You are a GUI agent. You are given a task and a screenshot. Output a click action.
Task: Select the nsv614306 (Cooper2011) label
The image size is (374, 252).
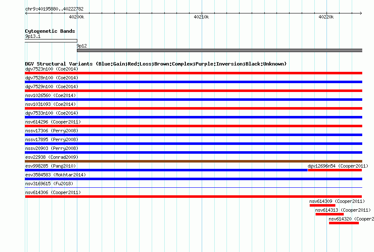(53, 193)
